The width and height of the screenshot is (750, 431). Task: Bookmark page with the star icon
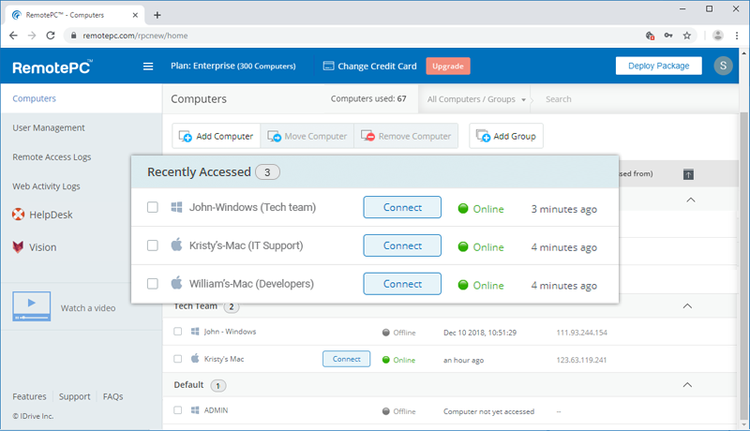687,36
